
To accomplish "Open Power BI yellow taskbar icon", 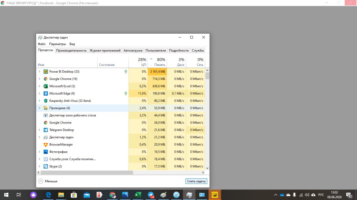I will pyautogui.click(x=215, y=195).
